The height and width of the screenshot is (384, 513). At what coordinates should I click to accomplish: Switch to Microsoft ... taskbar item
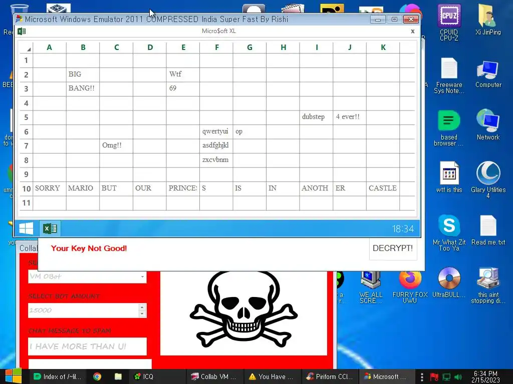[386, 376]
